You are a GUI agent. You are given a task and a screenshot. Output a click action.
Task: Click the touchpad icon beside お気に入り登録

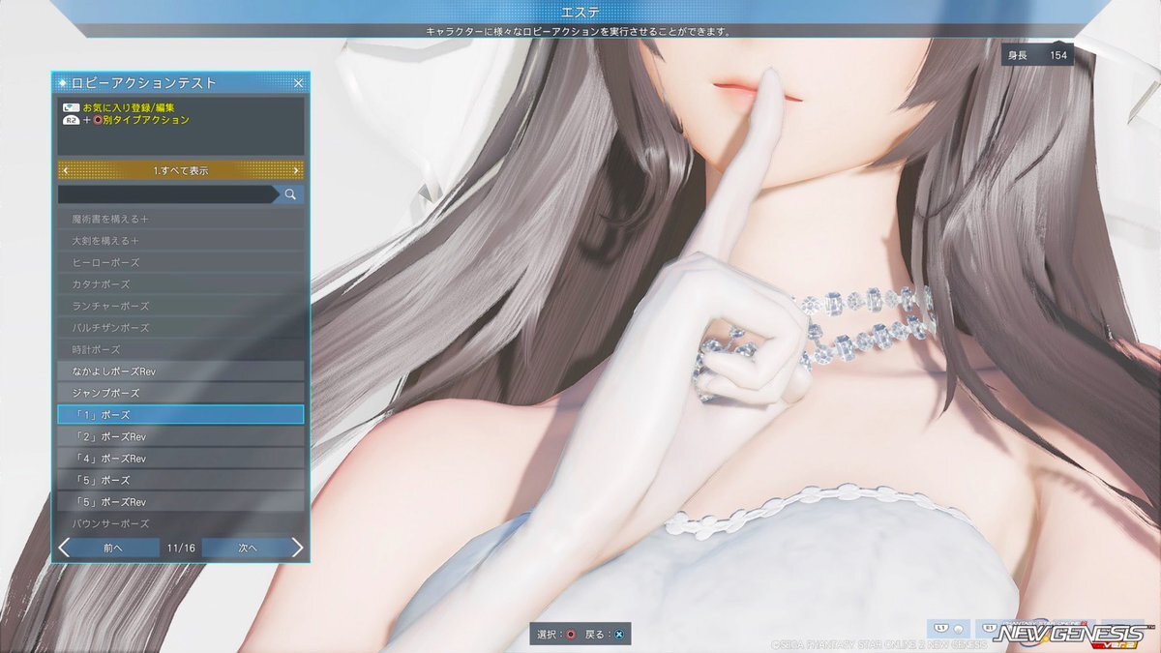(71, 107)
